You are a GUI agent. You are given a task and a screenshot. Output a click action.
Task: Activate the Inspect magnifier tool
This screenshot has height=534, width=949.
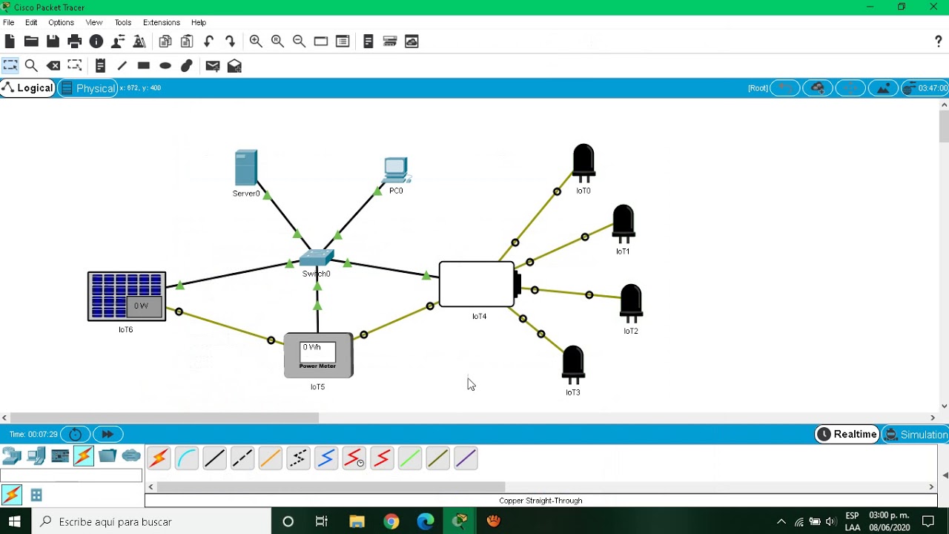point(31,66)
